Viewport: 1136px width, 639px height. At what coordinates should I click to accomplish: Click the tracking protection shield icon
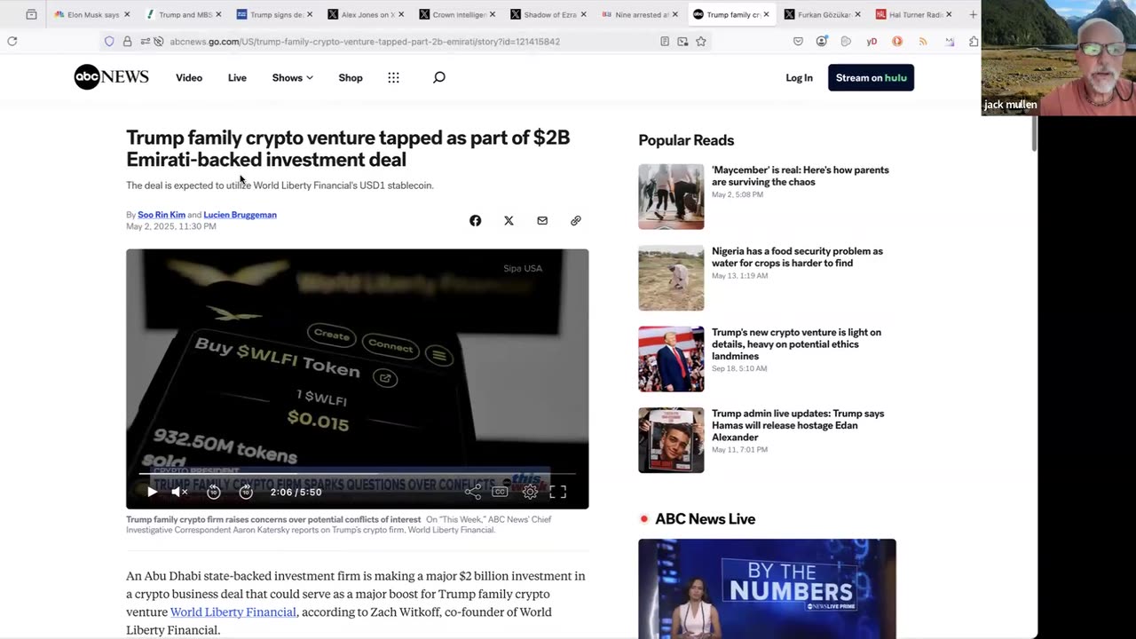tap(109, 41)
